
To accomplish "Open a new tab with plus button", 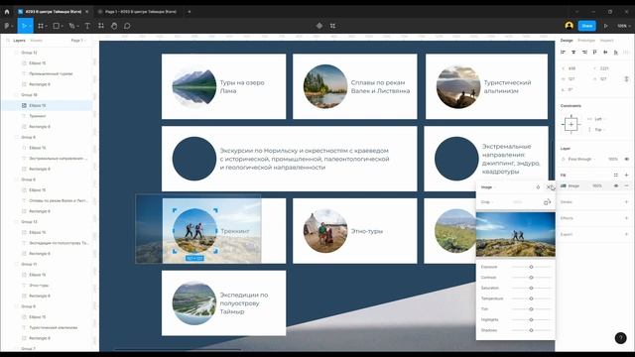I will pos(190,12).
